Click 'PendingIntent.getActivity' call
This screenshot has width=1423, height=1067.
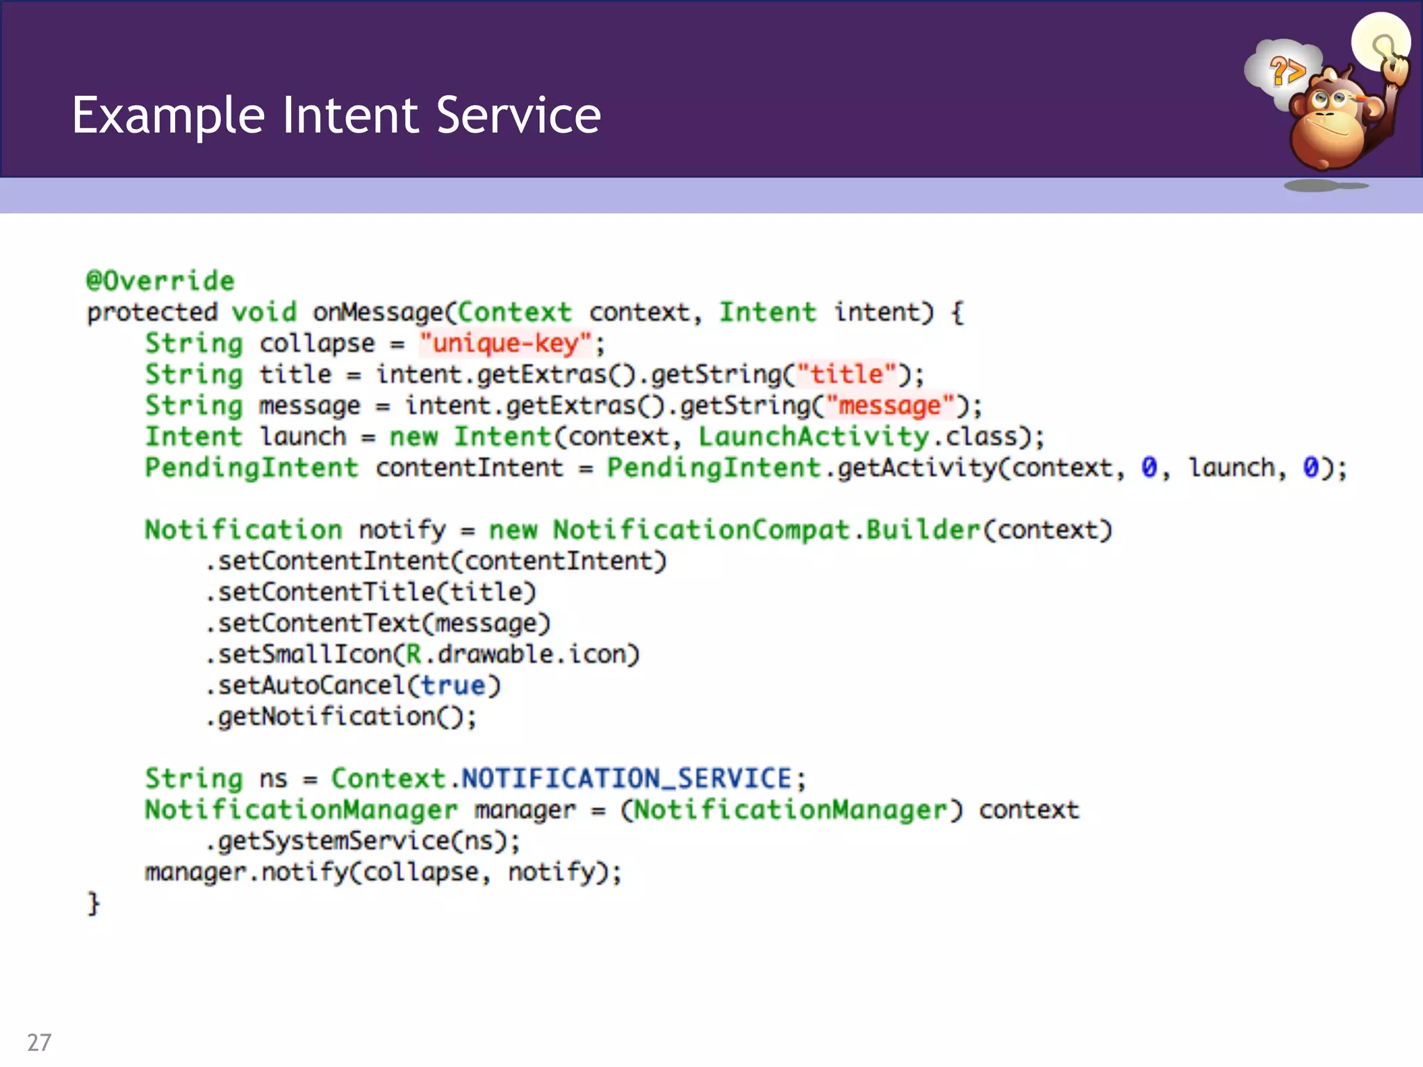(x=802, y=468)
